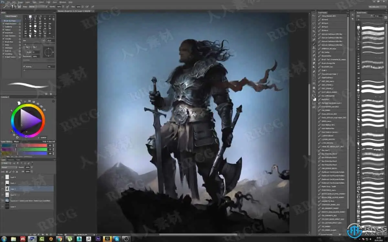Image resolution: width=388 pixels, height=242 pixels.
Task: Open the Windows Start menu
Action: [x=4, y=239]
